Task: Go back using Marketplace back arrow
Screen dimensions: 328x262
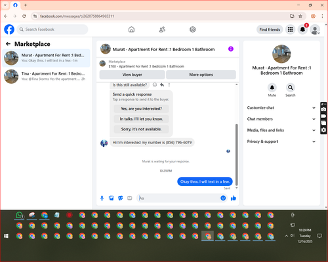Action: point(8,44)
